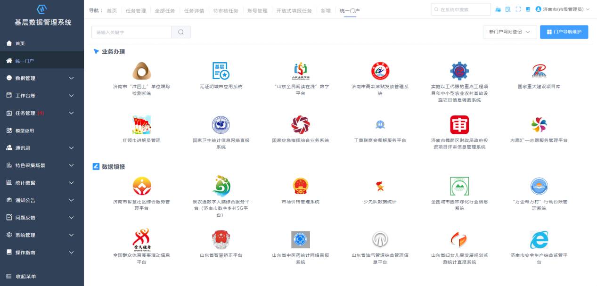The height and width of the screenshot is (286, 597).
Task: Focus the 请输入关键字 search field
Action: [131, 32]
